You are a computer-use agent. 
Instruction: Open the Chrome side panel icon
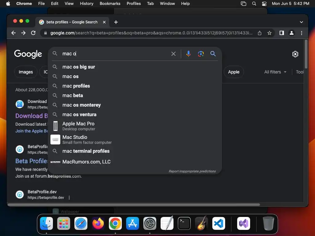tap(282, 33)
